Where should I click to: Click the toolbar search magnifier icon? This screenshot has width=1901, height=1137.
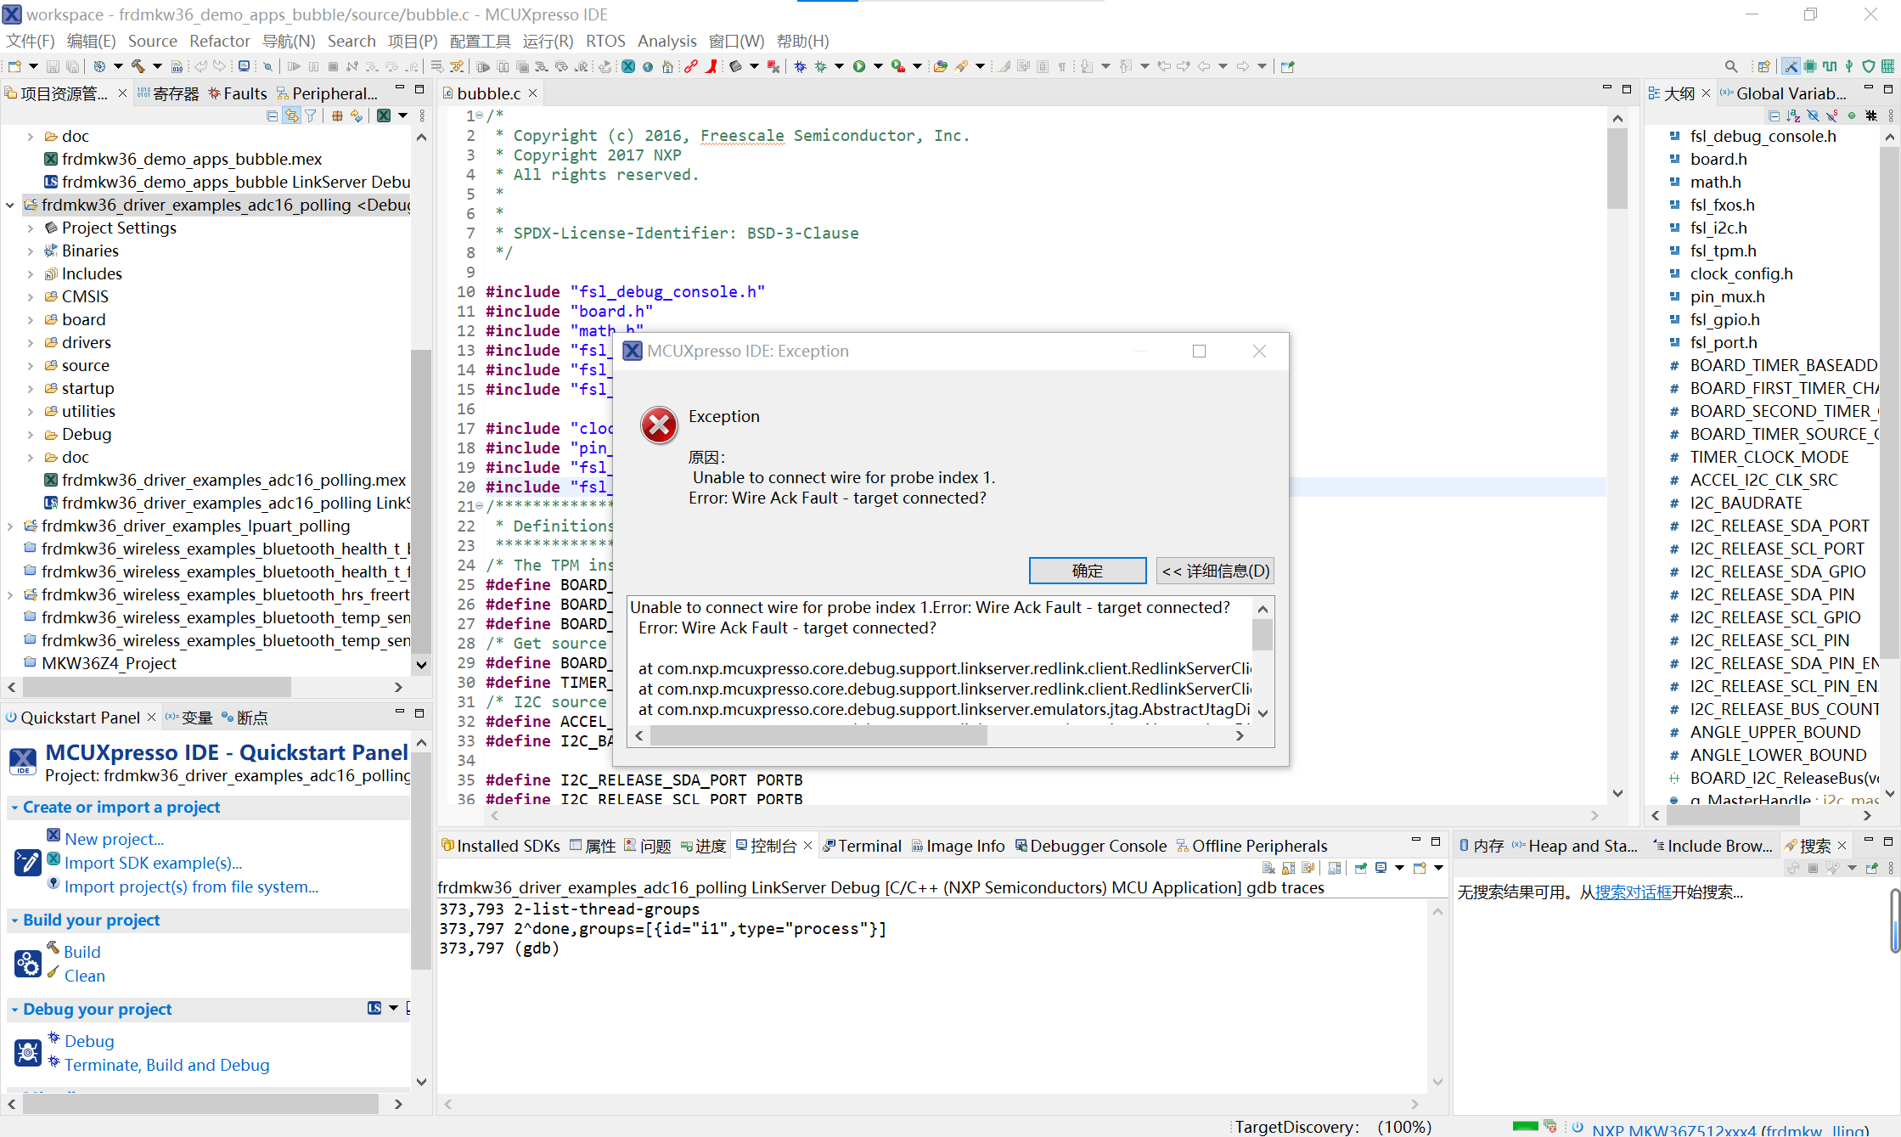(1731, 66)
